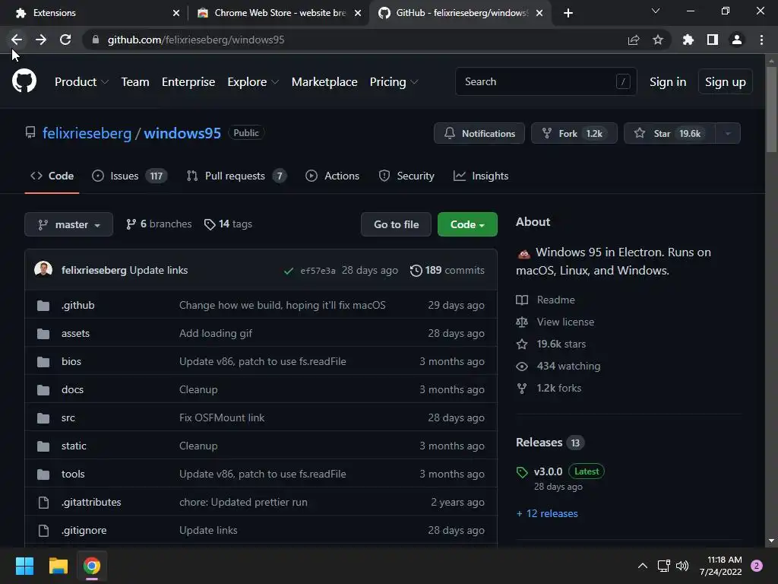Open the Product dropdown menu

(x=81, y=82)
